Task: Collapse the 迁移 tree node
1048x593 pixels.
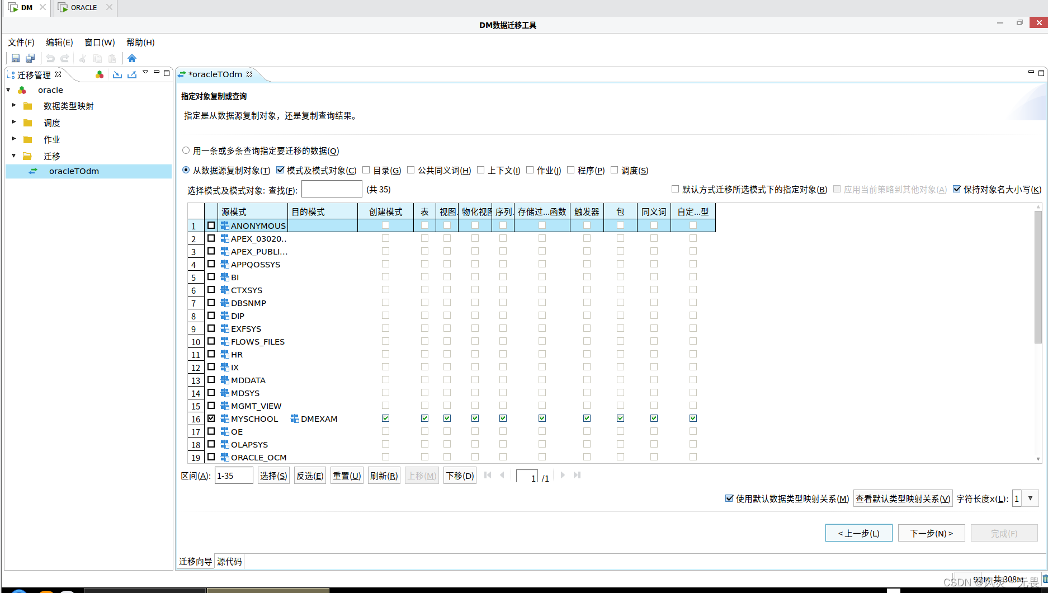Action: (14, 156)
